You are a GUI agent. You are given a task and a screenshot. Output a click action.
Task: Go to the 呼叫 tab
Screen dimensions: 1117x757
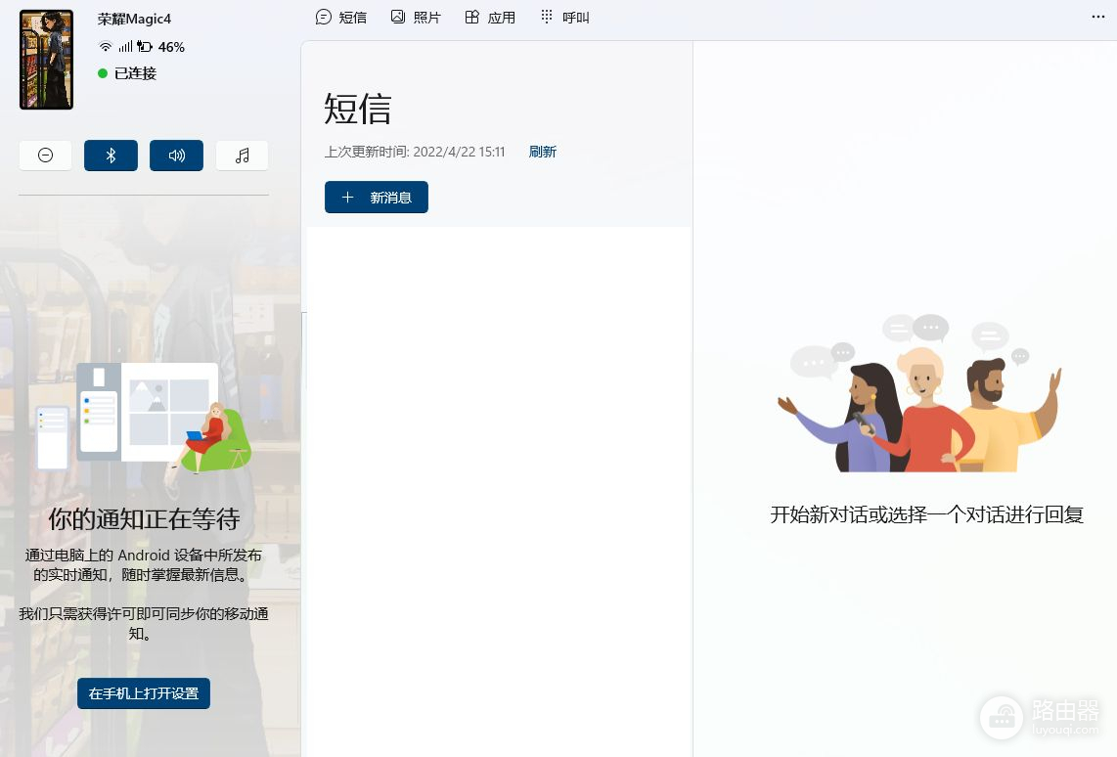tap(565, 17)
